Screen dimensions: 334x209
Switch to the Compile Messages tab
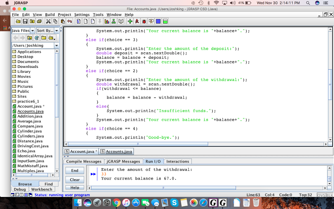pos(84,161)
